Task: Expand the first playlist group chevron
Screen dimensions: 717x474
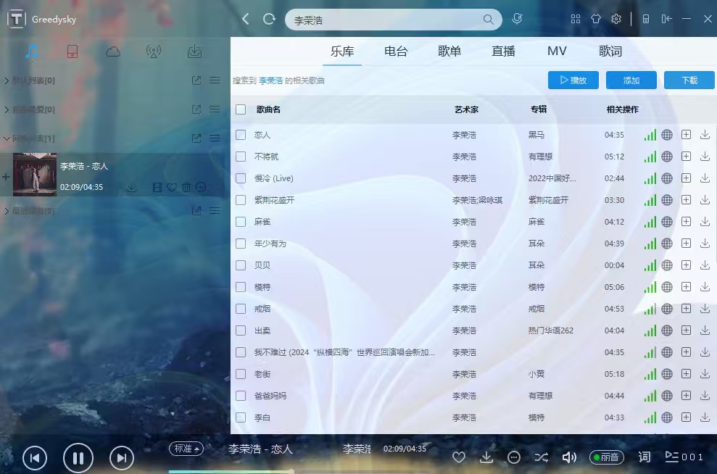Action: click(x=7, y=80)
